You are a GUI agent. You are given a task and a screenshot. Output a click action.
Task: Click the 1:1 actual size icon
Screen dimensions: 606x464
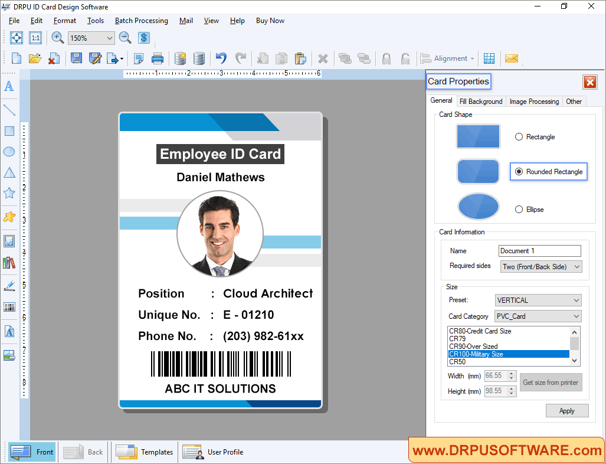[x=35, y=38]
